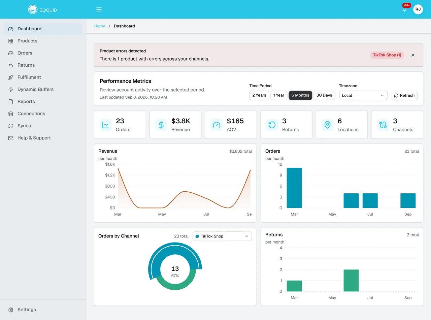Open the RJ user avatar menu
Screen dimensions: 431x320
click(418, 9)
